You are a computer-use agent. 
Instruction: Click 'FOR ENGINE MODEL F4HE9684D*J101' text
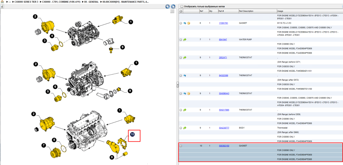pyautogui.click(x=294, y=71)
